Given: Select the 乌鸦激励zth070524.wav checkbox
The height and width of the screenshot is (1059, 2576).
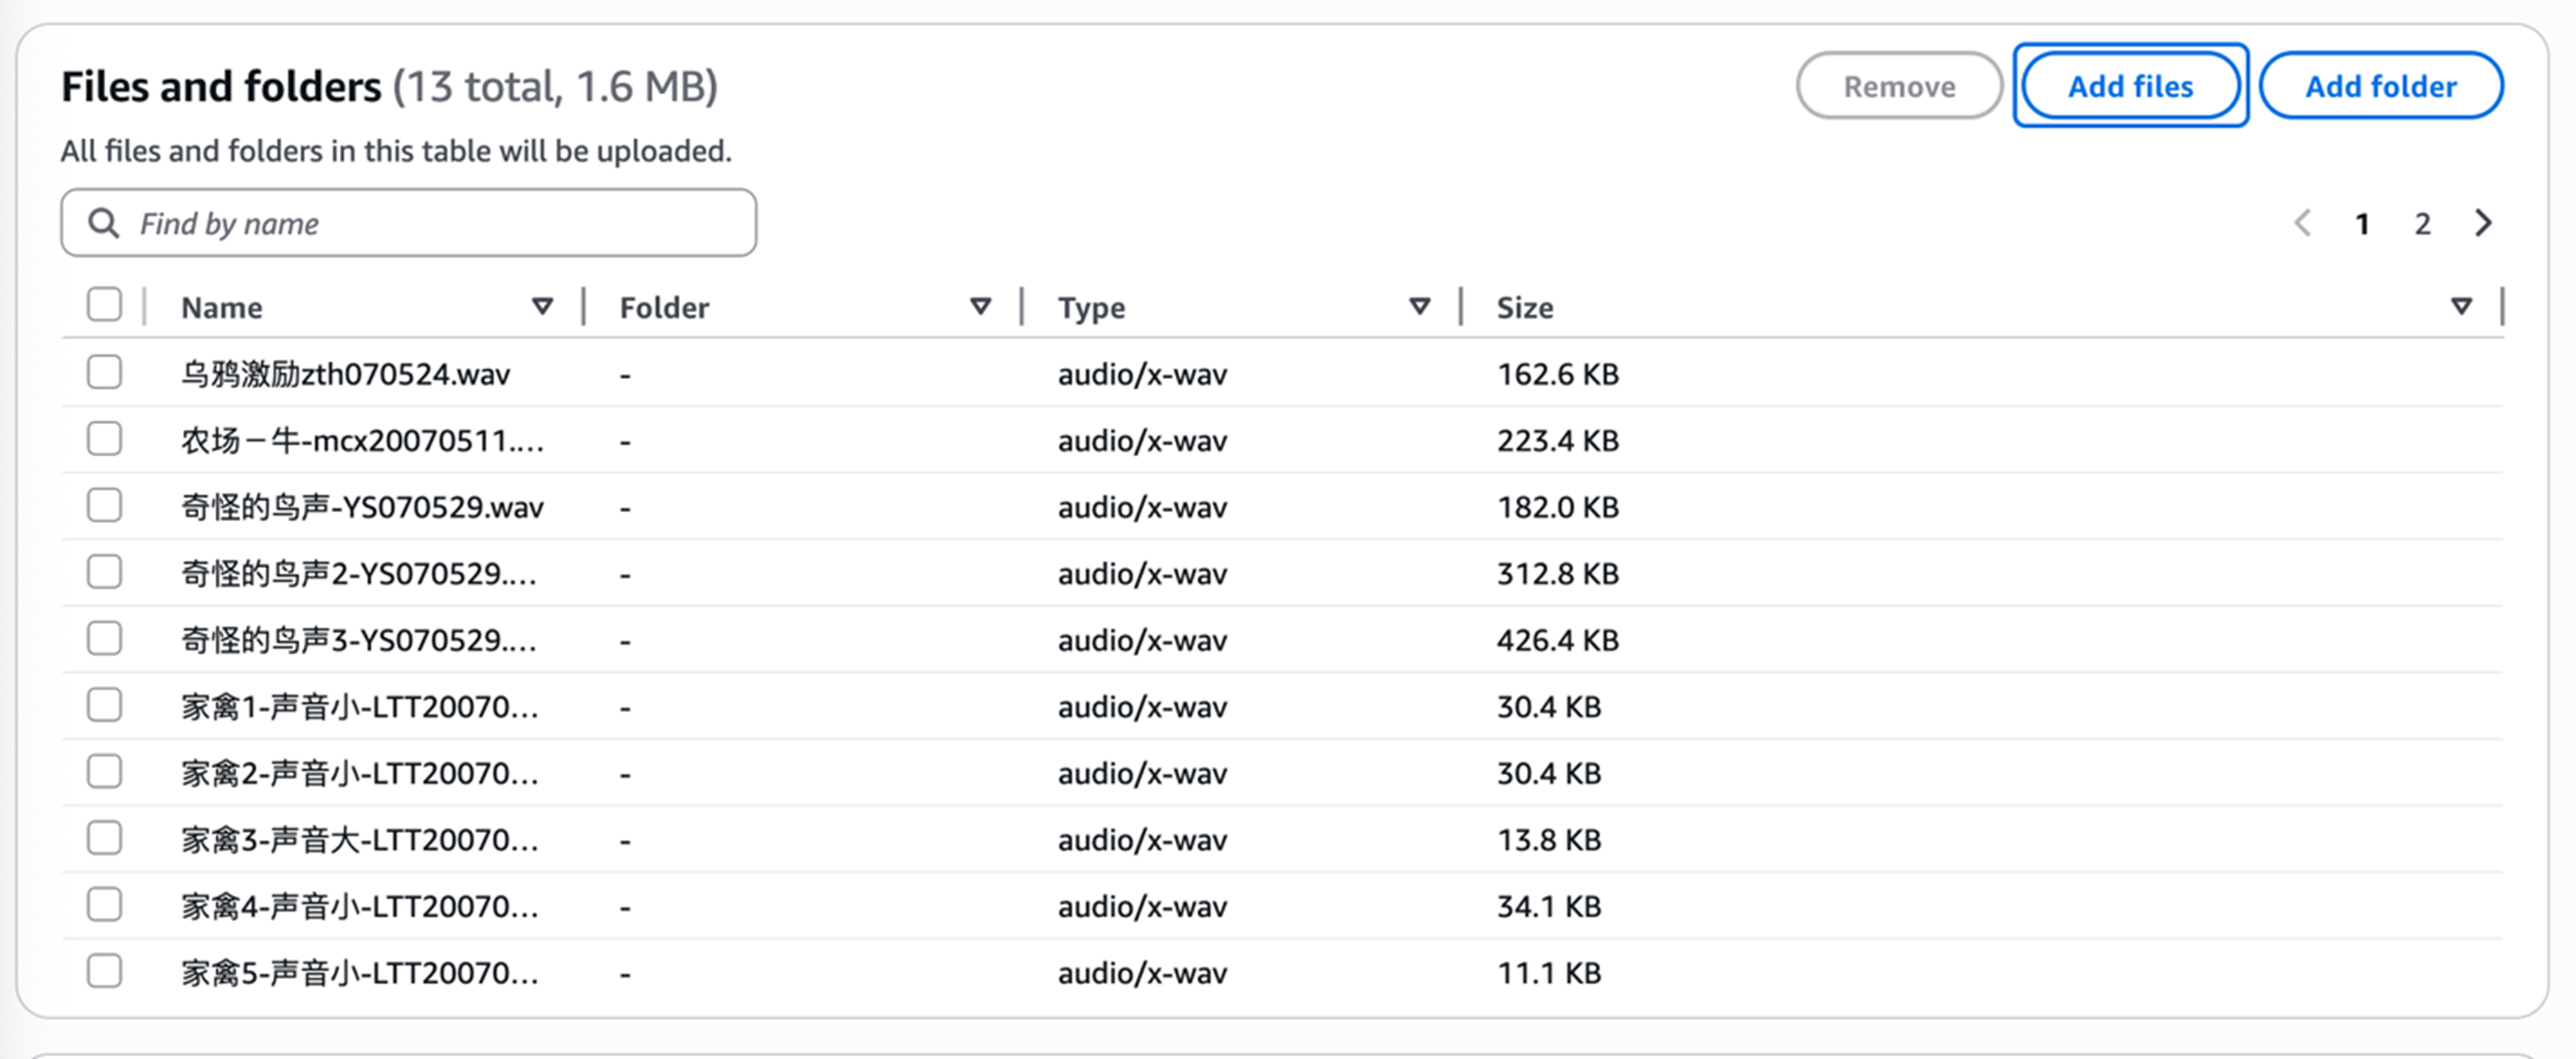Looking at the screenshot, I should (x=104, y=372).
